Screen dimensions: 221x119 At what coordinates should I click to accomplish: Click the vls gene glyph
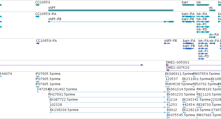(x=212, y=10)
